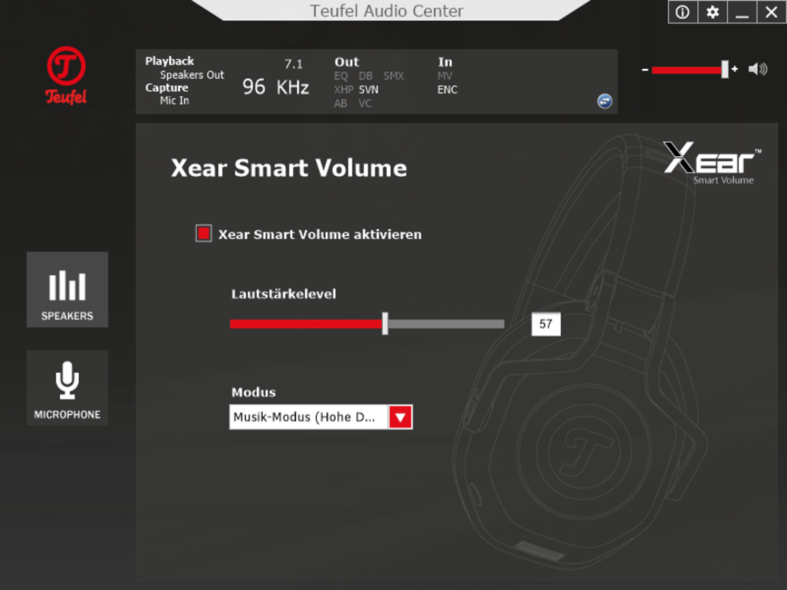Click the Lautstärkelevel label
This screenshot has width=787, height=590.
283,294
